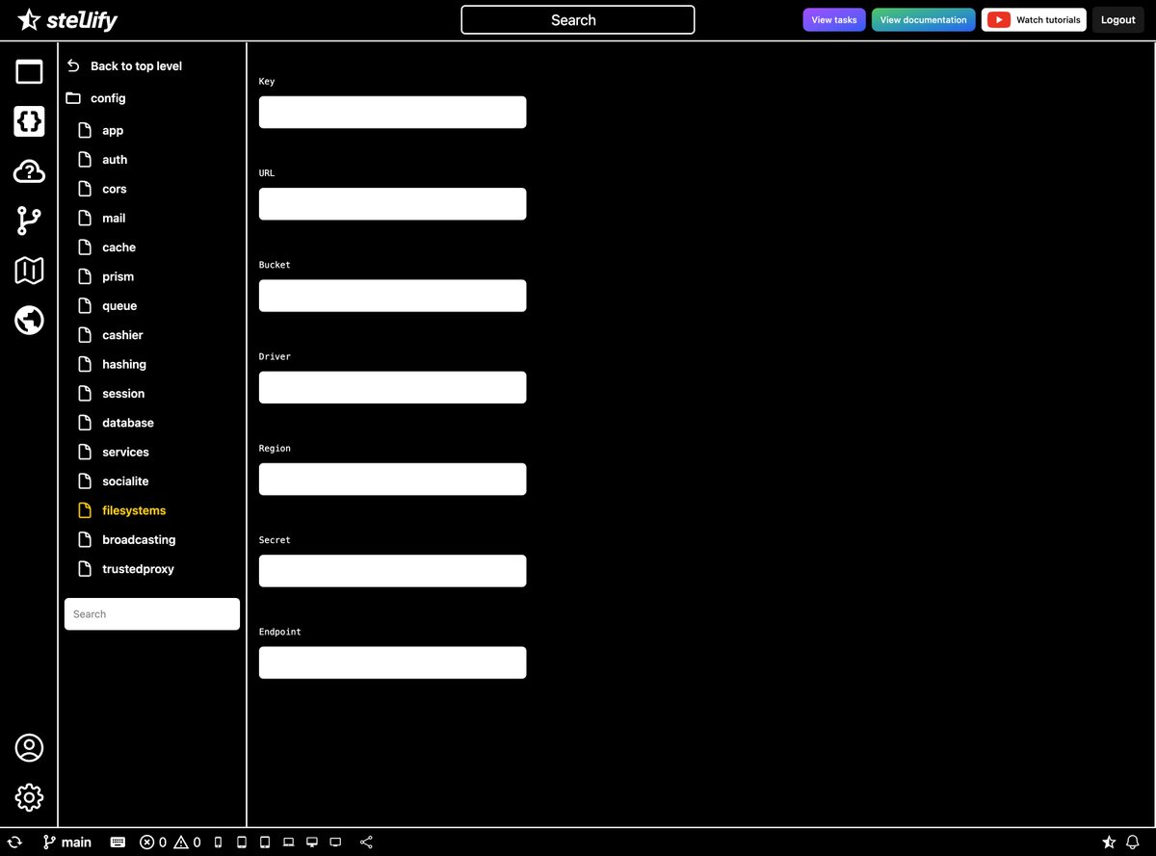The width and height of the screenshot is (1156, 856).
Task: Click the refresh icon in the status bar
Action: pos(14,842)
